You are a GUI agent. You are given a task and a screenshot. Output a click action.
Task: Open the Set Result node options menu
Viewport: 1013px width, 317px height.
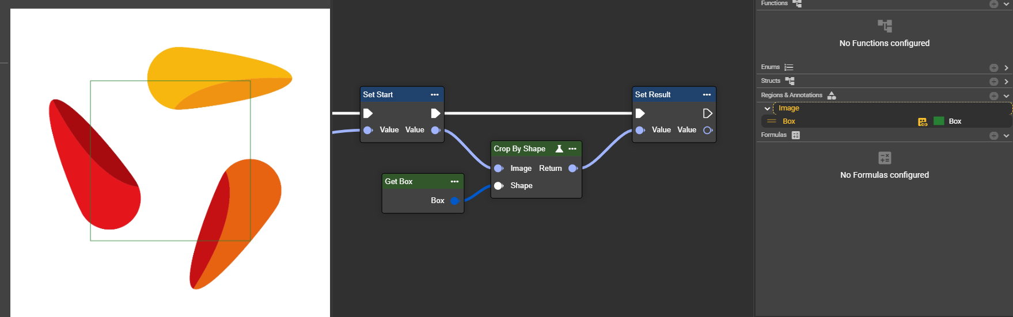tap(707, 95)
